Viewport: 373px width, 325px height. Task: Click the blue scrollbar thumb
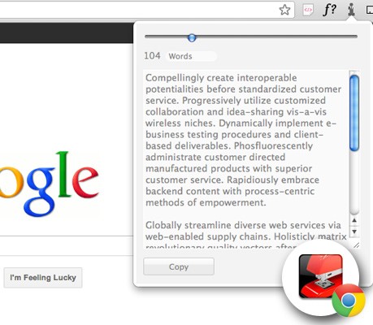354,113
